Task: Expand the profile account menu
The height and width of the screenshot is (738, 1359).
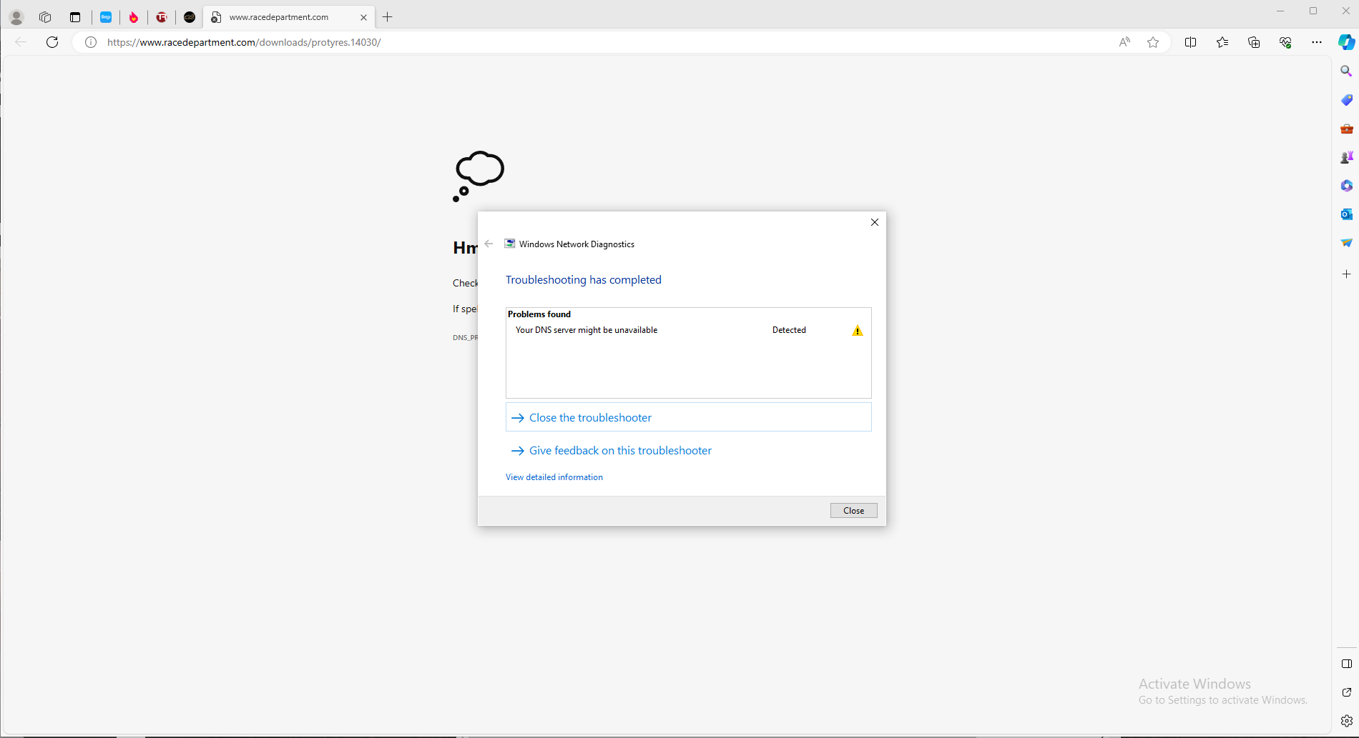Action: click(x=16, y=17)
